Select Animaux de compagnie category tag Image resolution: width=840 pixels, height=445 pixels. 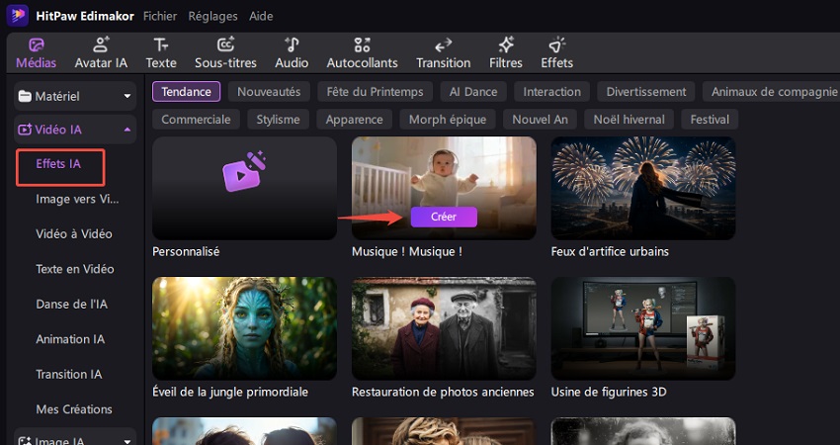click(x=772, y=92)
